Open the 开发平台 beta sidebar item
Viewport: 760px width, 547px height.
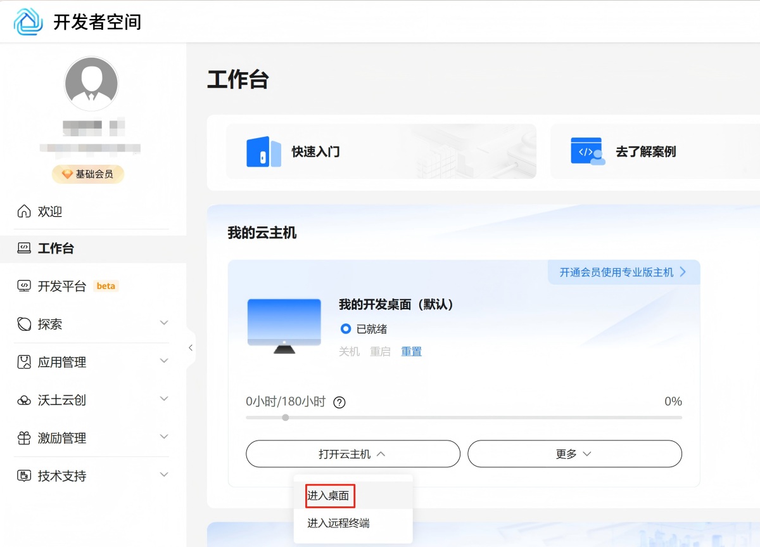click(x=23, y=286)
